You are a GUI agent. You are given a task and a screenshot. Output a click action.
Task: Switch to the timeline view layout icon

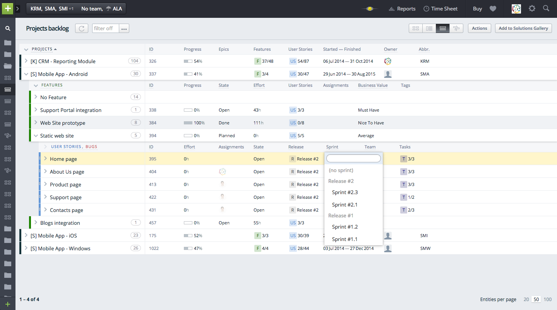click(x=456, y=28)
